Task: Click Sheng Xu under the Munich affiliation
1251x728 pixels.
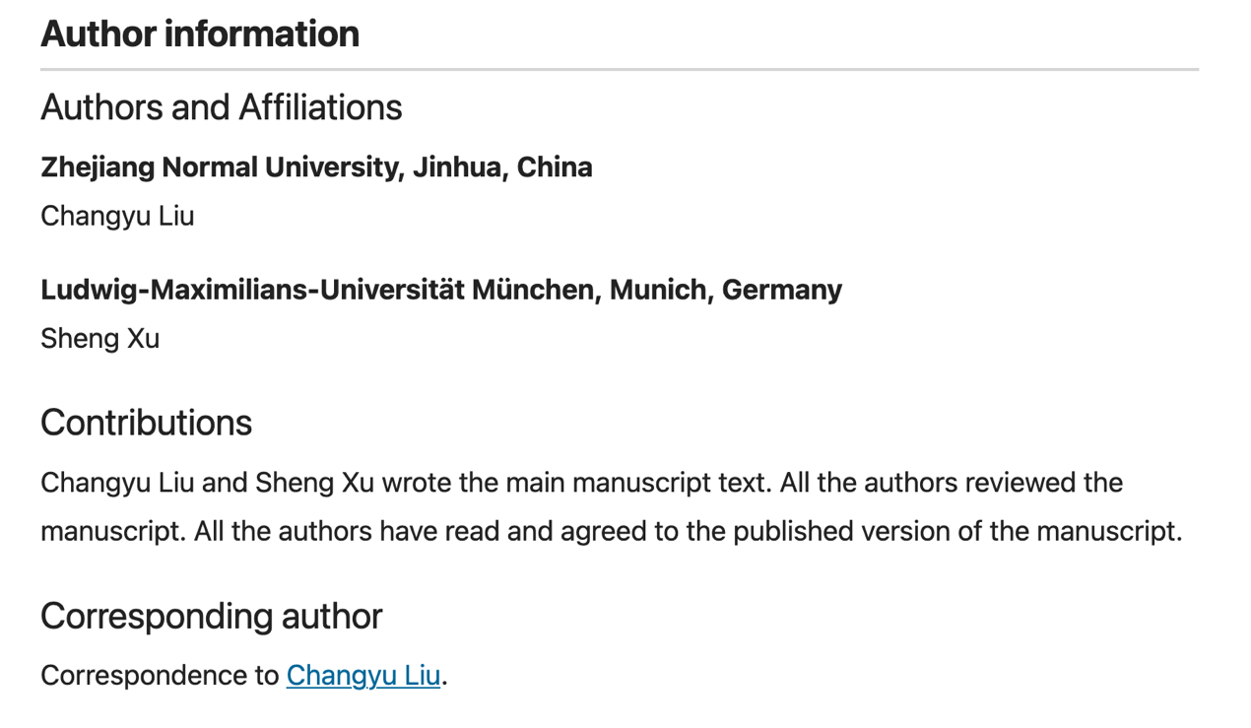Action: (x=99, y=339)
